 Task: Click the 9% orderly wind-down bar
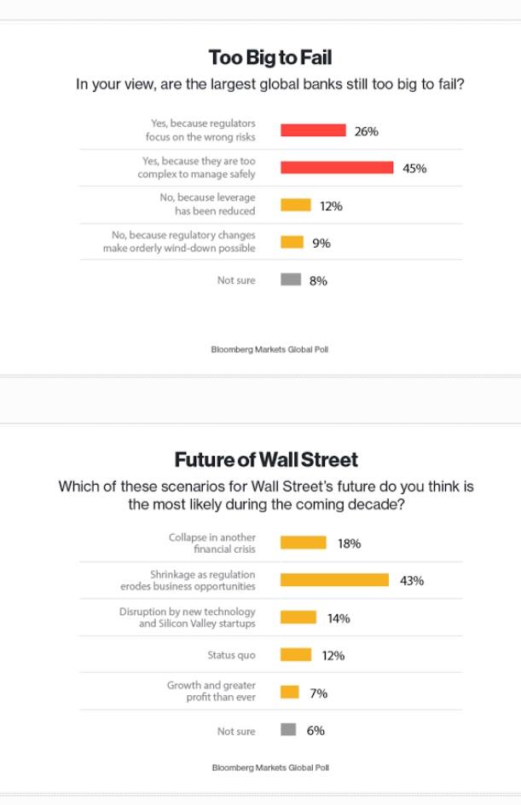(292, 243)
